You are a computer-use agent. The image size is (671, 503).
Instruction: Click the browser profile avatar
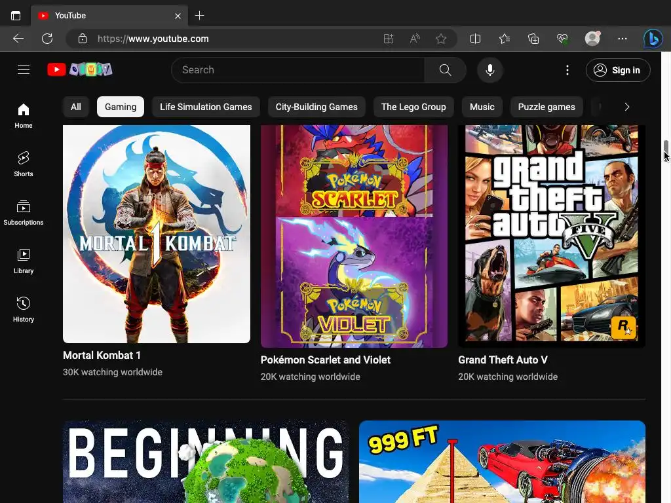(592, 39)
